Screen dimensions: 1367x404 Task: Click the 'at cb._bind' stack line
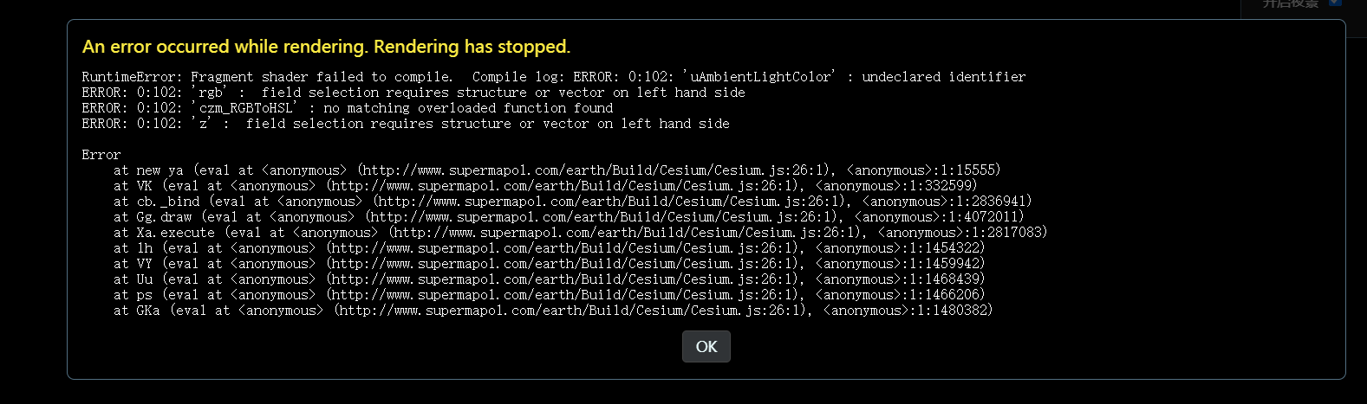[x=572, y=202]
